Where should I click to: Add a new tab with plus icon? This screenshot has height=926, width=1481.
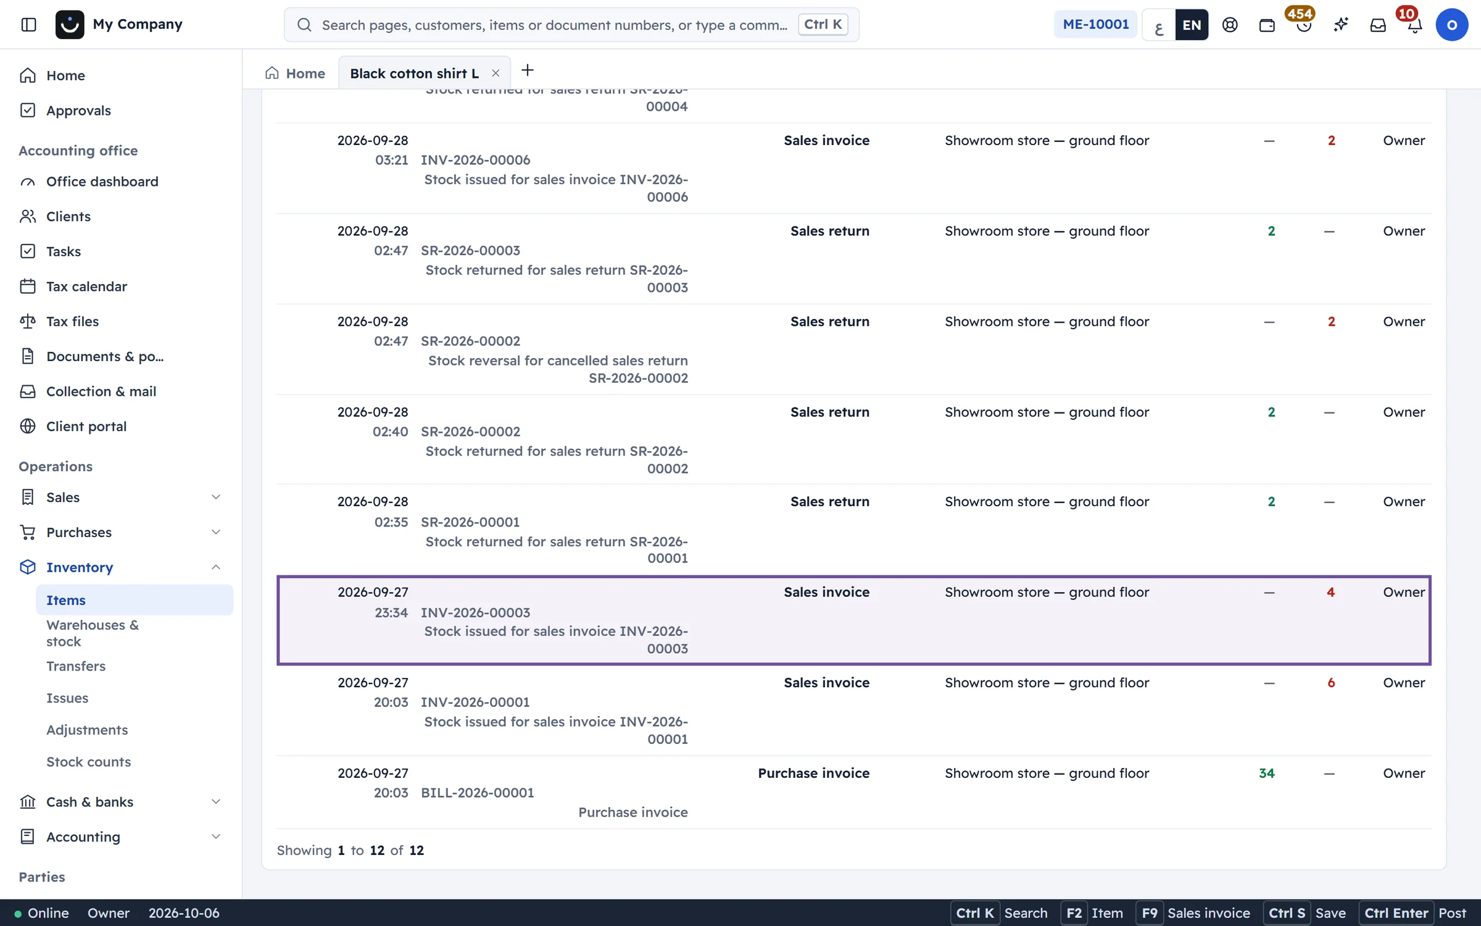pos(527,70)
